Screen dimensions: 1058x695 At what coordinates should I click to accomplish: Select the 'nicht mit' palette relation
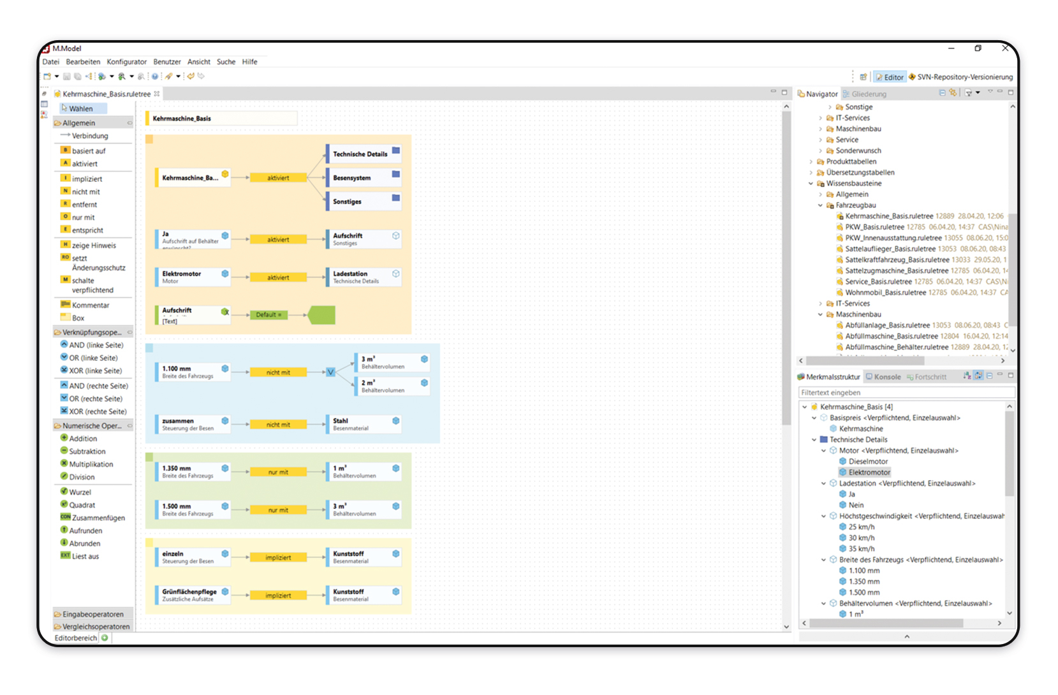click(81, 192)
